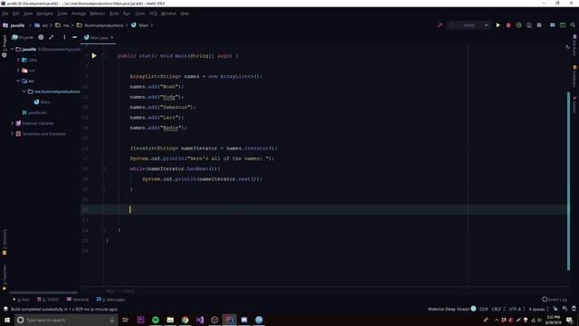Viewport: 579px width, 326px height.
Task: Open Project Structure icon in toolbar
Action: coord(553,25)
